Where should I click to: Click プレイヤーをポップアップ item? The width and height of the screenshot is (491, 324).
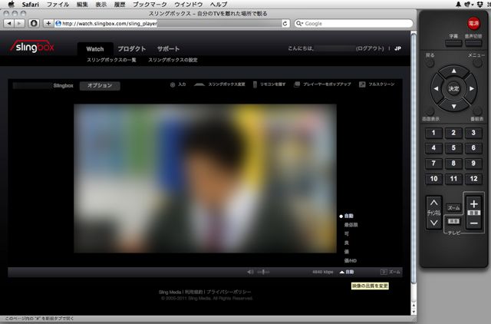coord(322,84)
